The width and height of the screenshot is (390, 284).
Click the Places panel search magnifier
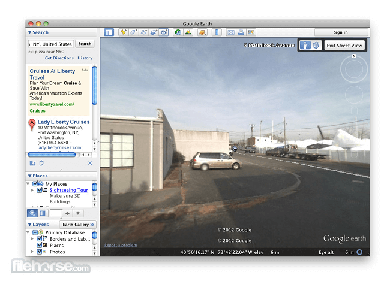32,213
